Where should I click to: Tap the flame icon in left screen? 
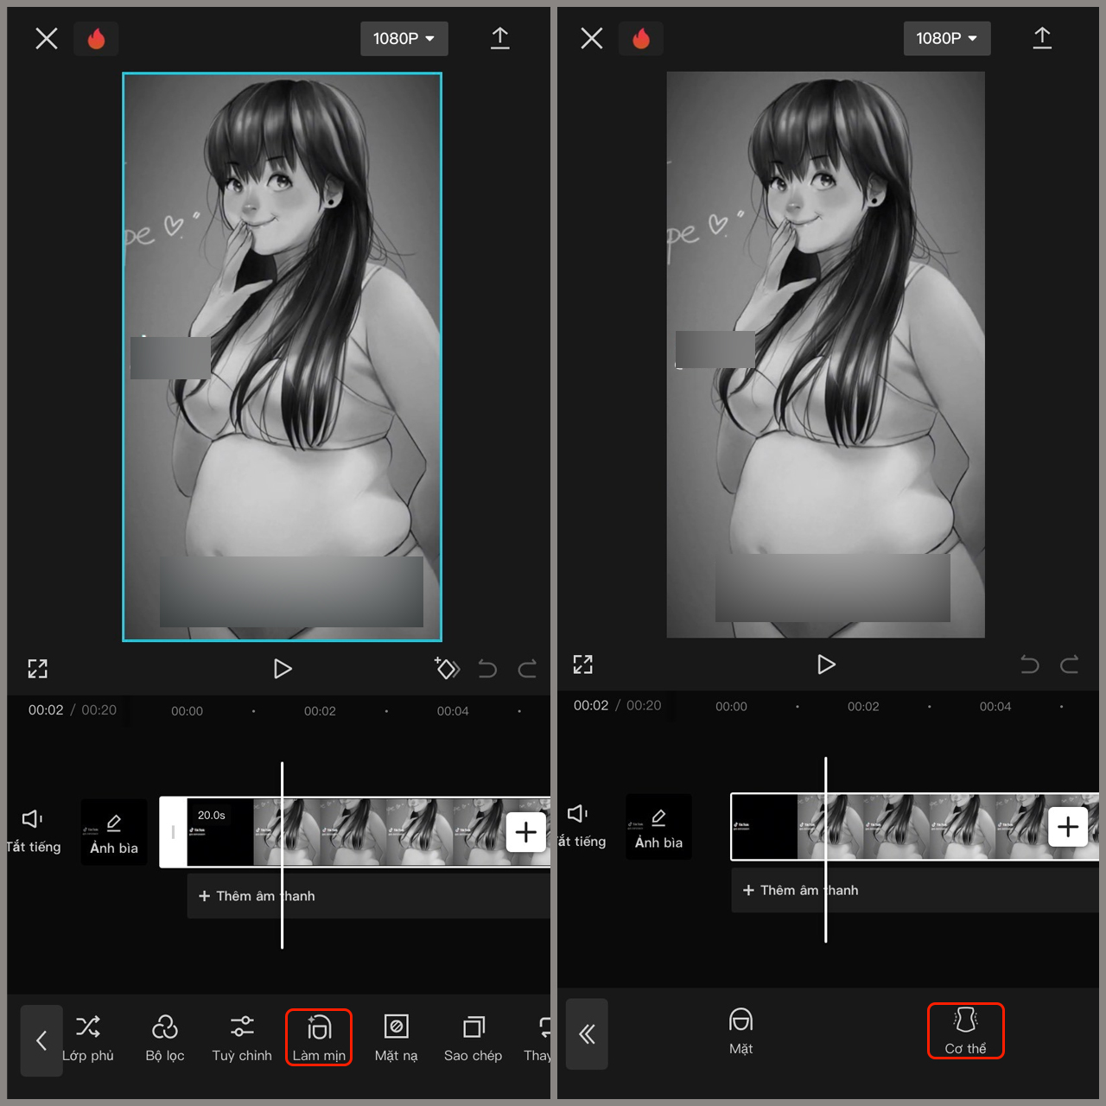[x=96, y=39]
